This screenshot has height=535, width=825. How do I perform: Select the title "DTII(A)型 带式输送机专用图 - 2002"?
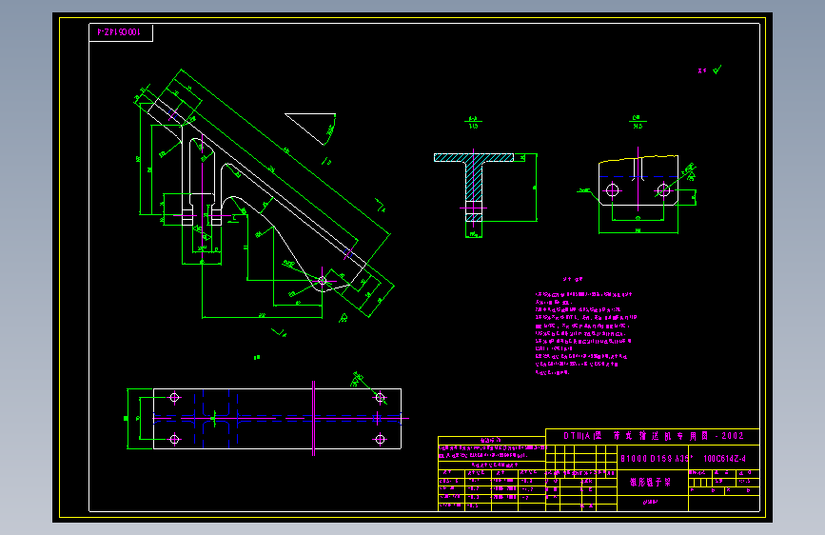(x=653, y=436)
